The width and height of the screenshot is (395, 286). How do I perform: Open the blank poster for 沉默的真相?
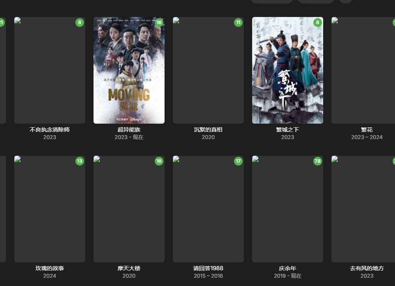pyautogui.click(x=208, y=70)
